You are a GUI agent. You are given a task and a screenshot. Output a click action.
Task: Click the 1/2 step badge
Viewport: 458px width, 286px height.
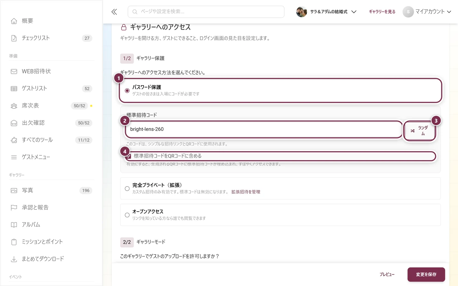click(127, 58)
